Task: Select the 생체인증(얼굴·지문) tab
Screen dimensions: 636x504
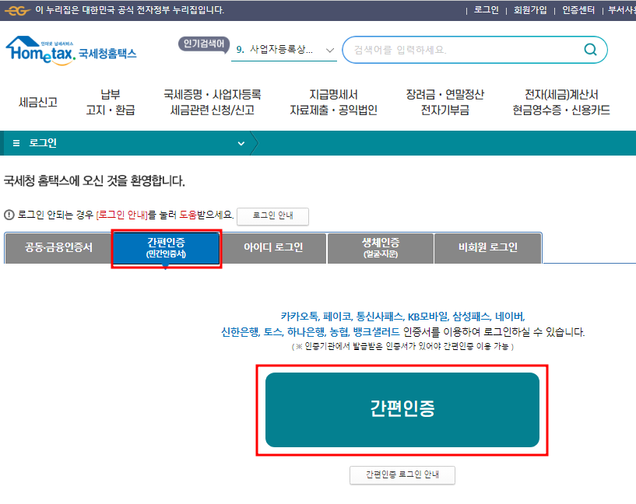Action: 381,247
